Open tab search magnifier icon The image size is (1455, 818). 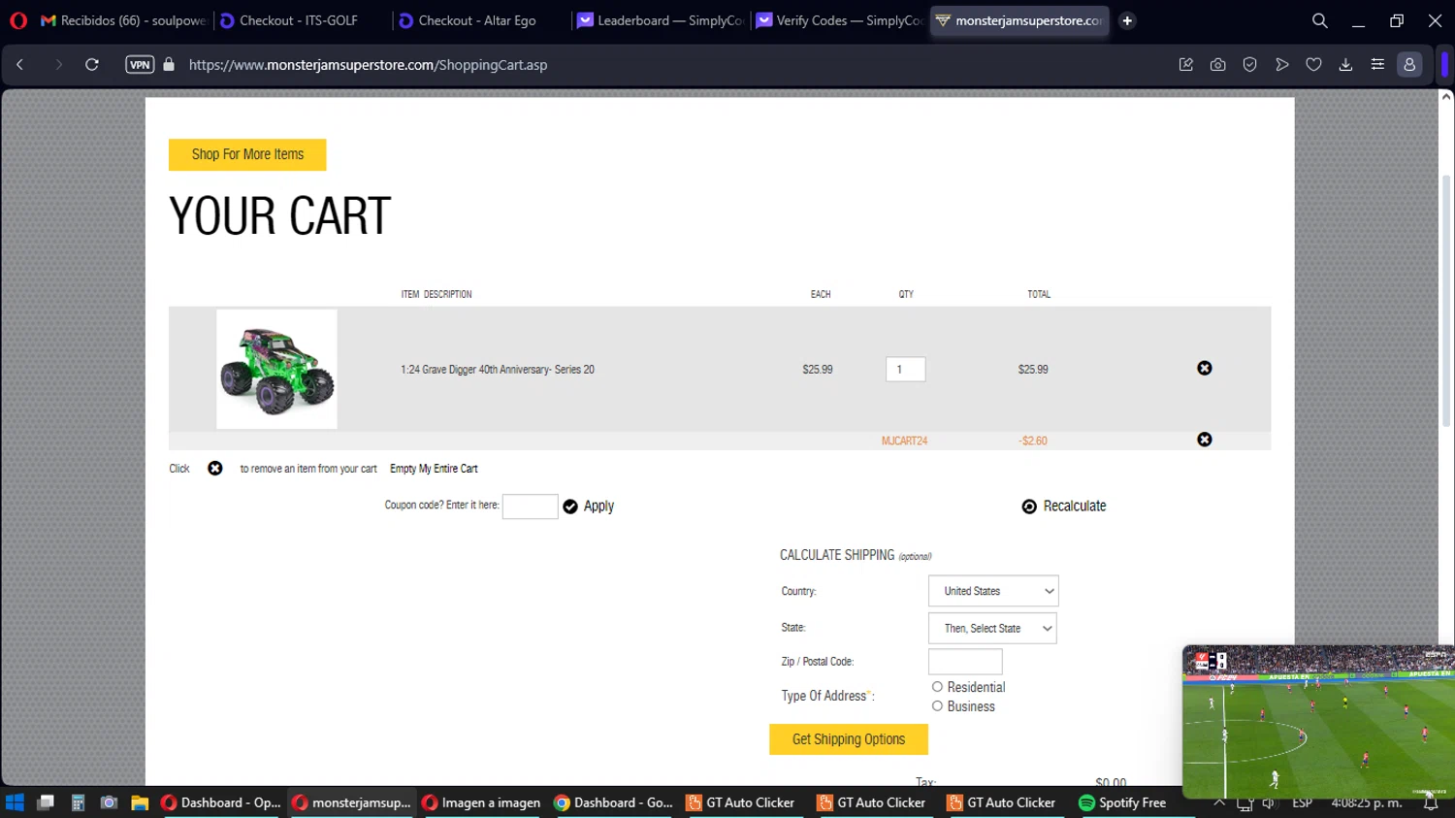(1319, 20)
